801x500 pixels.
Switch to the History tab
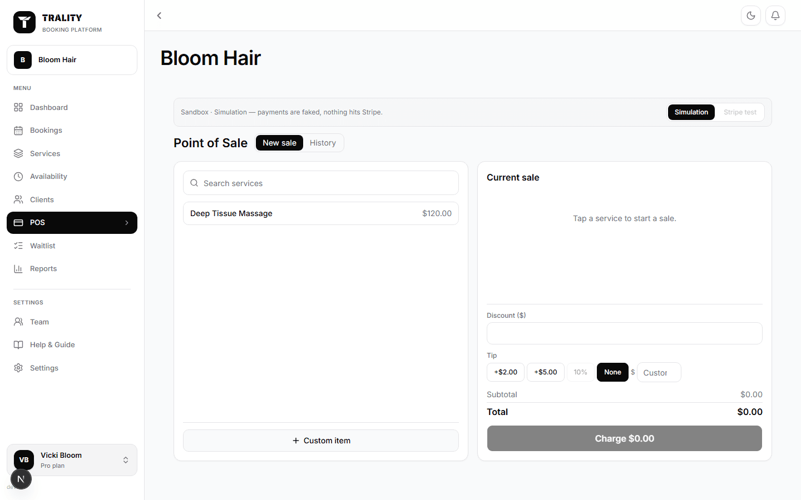[x=323, y=143]
